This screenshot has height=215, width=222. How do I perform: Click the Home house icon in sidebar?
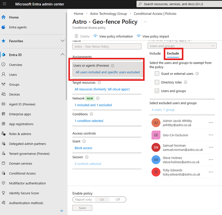tap(3, 17)
